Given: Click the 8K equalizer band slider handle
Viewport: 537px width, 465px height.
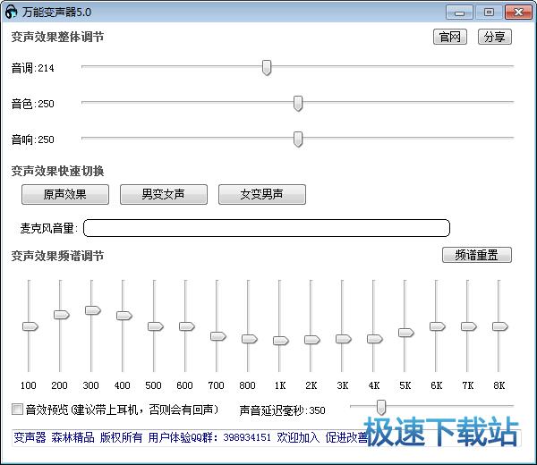Looking at the screenshot, I should [499, 326].
